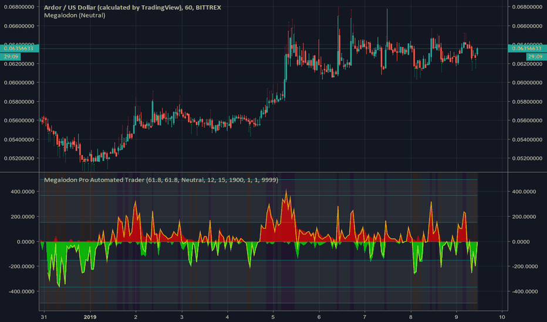Click 0.05800000 on the left price scale
This screenshot has width=547, height=322.
click(19, 102)
